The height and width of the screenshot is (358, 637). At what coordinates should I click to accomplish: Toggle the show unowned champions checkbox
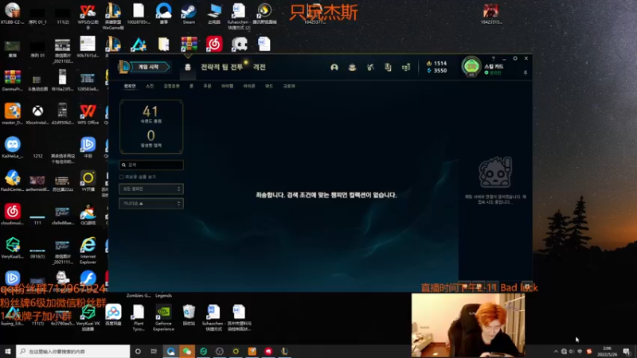click(x=122, y=177)
